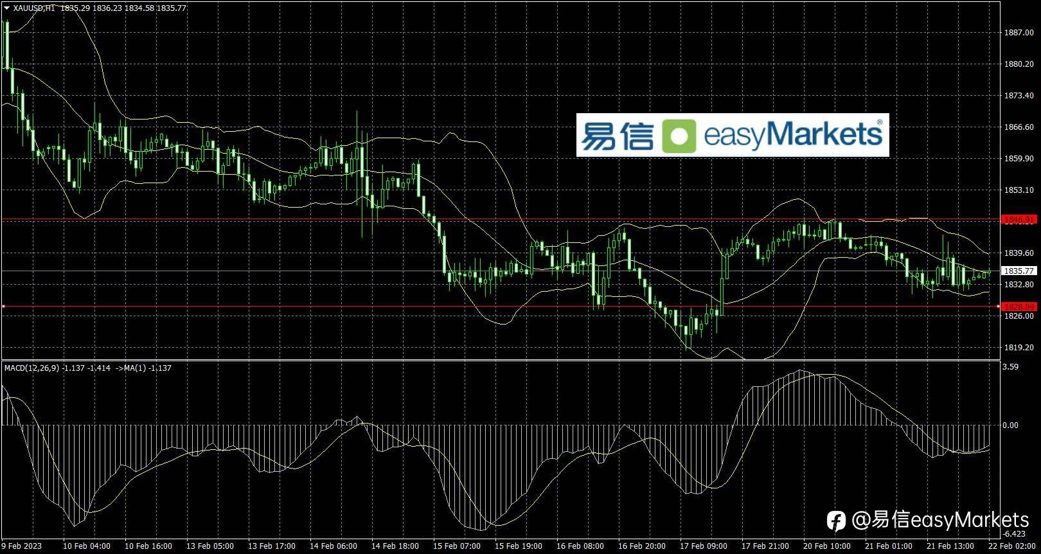Image resolution: width=1041 pixels, height=554 pixels.
Task: Click the 15 Feb 19:00 time label
Action: (519, 546)
